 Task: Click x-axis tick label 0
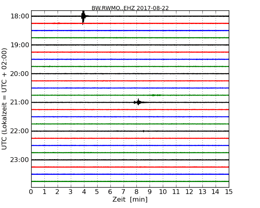point(31,192)
